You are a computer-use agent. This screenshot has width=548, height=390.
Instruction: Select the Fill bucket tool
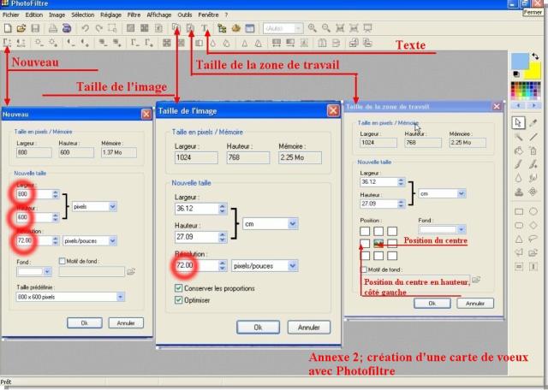[519, 151]
